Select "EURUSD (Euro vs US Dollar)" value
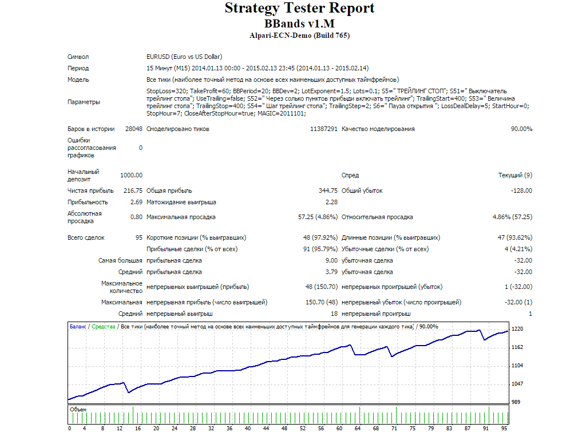 [184, 57]
